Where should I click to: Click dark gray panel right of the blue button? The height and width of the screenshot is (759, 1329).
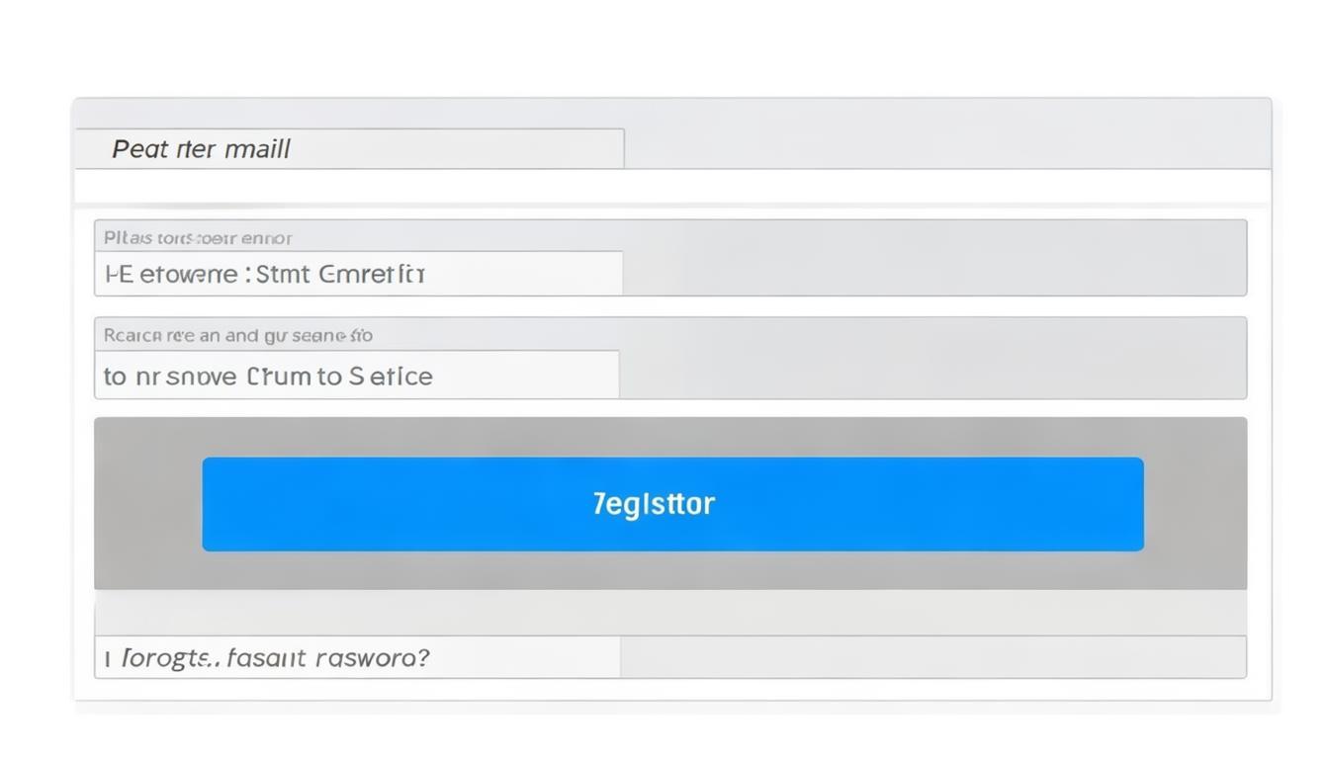[1195, 504]
